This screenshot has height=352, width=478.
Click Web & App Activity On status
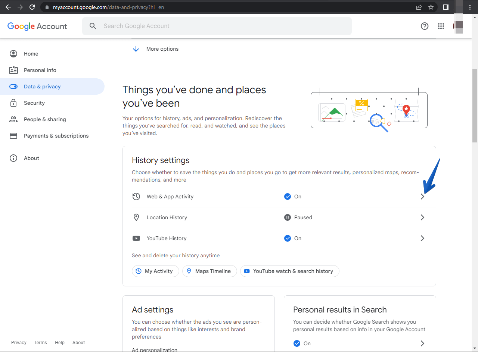(293, 197)
